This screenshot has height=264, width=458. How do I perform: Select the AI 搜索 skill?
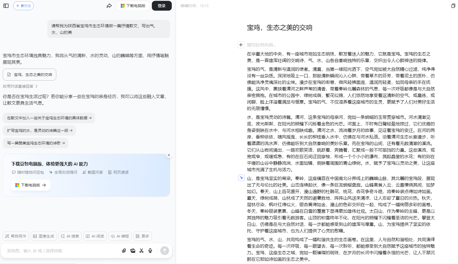[x=70, y=236]
